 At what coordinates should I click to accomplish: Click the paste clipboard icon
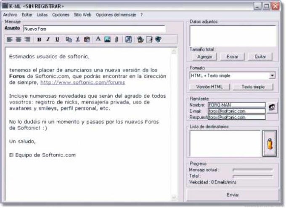tap(87, 40)
